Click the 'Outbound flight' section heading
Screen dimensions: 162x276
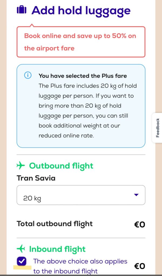point(61,166)
